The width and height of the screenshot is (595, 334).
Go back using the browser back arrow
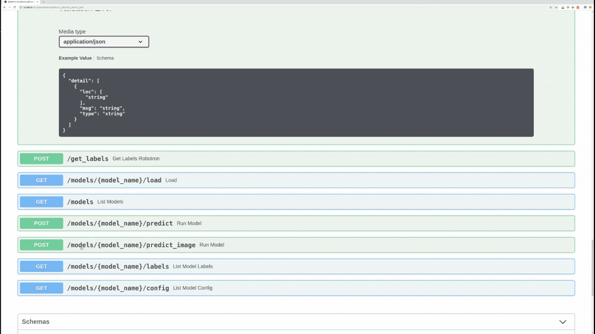tap(4, 7)
